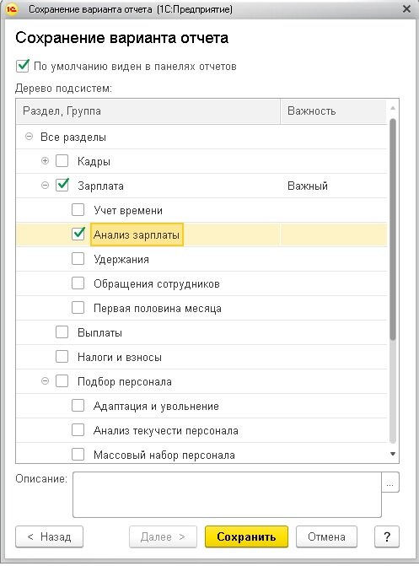Screen dimensions: 419x566
Task: Close the dialog with the X icon
Action: pos(406,9)
